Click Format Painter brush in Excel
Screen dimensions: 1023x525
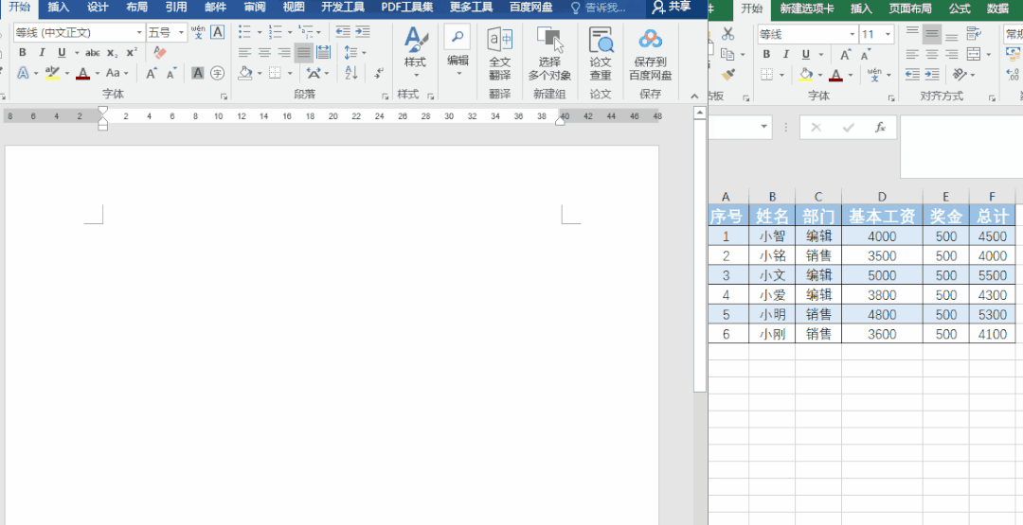coord(728,75)
